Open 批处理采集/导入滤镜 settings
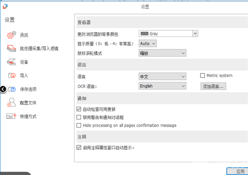The image size is (248, 175). (x=39, y=48)
